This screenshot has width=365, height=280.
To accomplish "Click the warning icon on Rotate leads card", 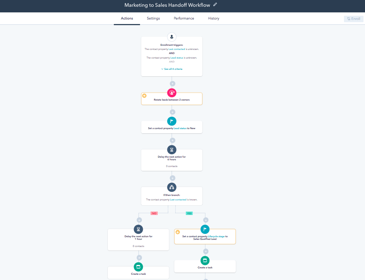I will click(x=145, y=96).
